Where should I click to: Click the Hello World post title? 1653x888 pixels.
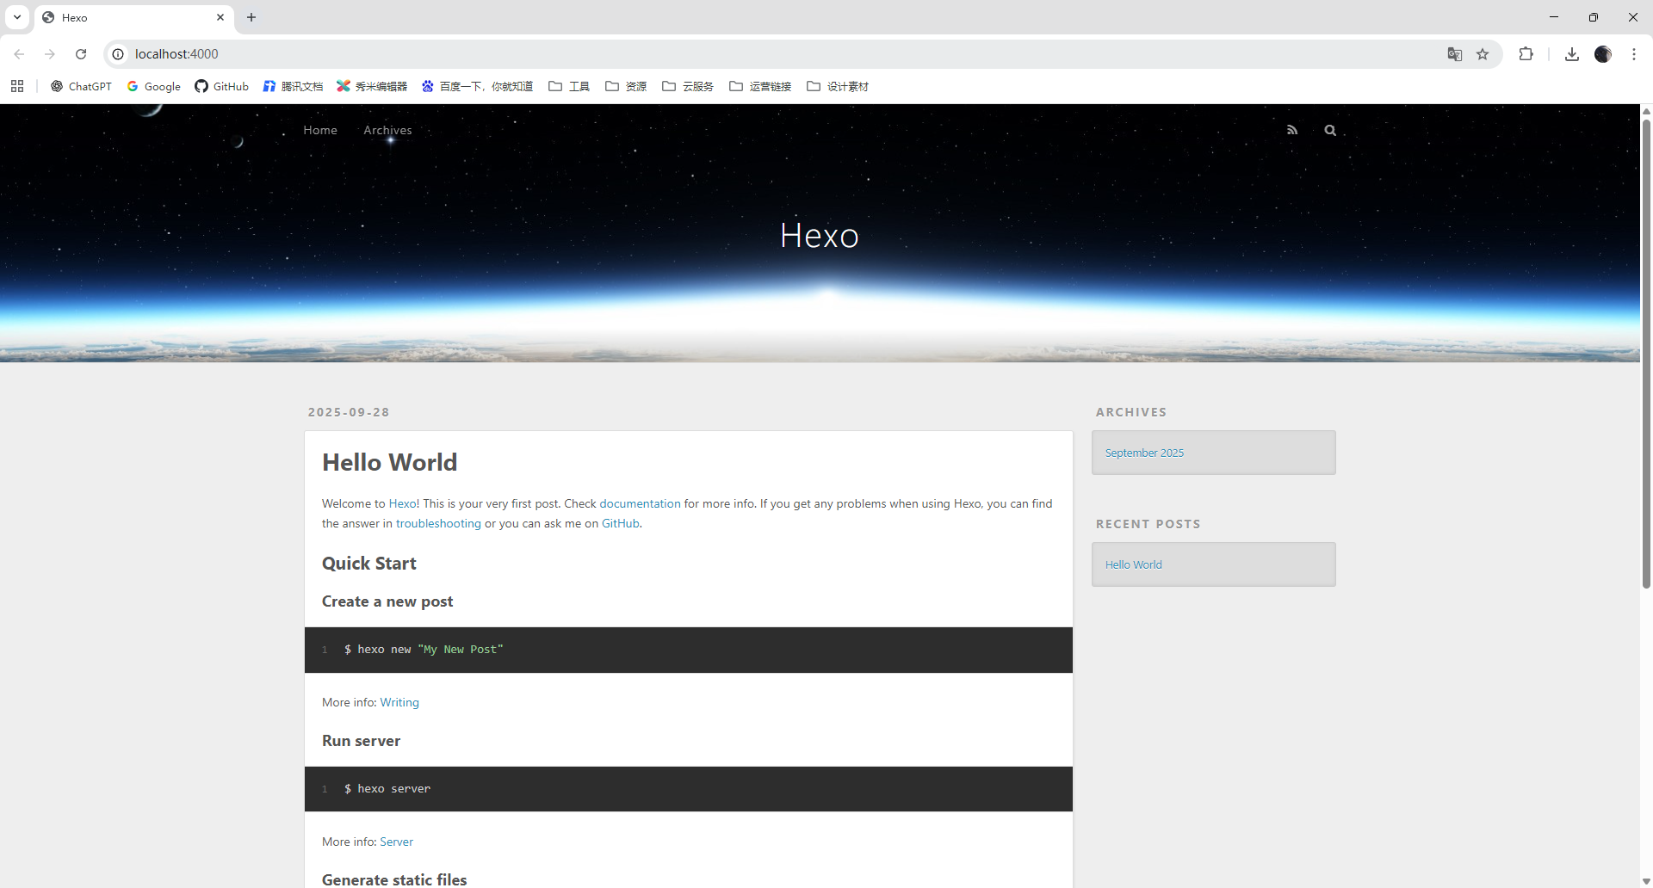click(390, 462)
